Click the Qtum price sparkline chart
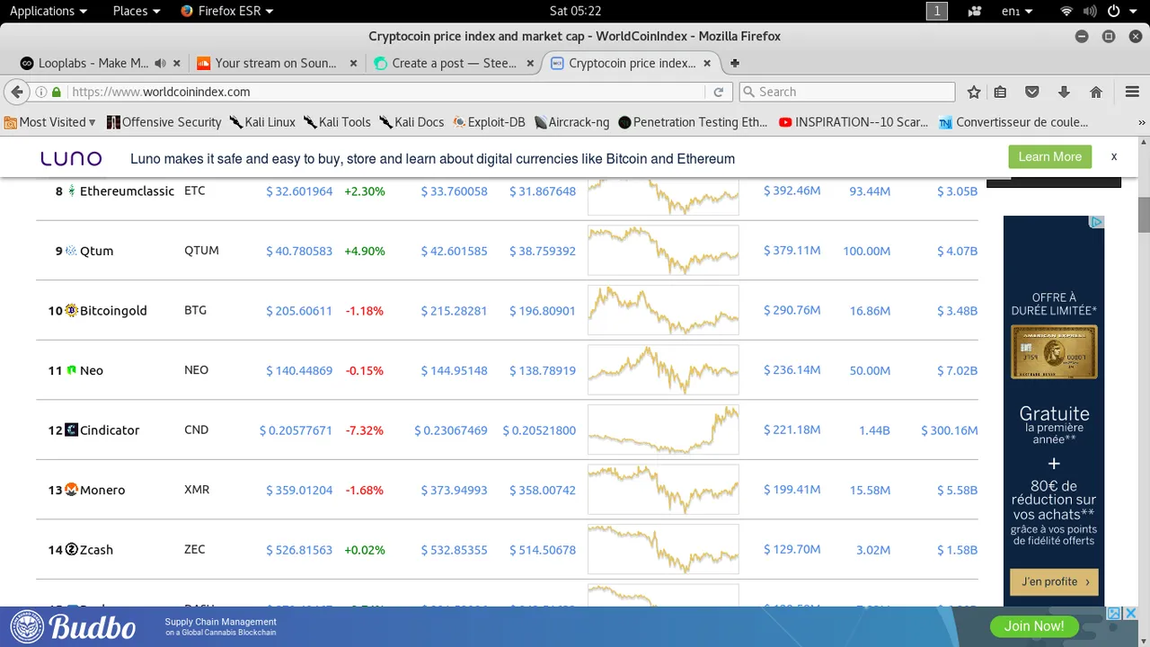The height and width of the screenshot is (647, 1150). click(663, 251)
